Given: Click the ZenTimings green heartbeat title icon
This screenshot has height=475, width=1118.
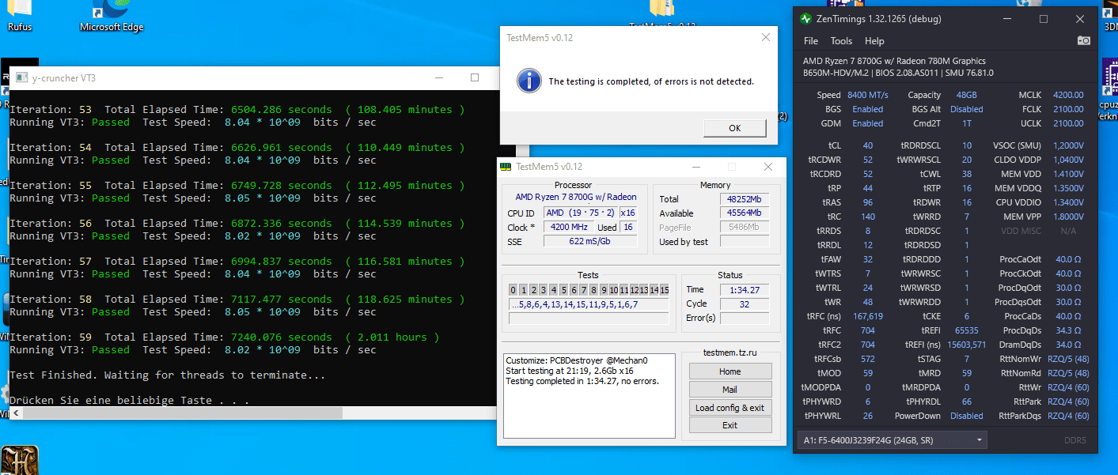Looking at the screenshot, I should [x=805, y=19].
